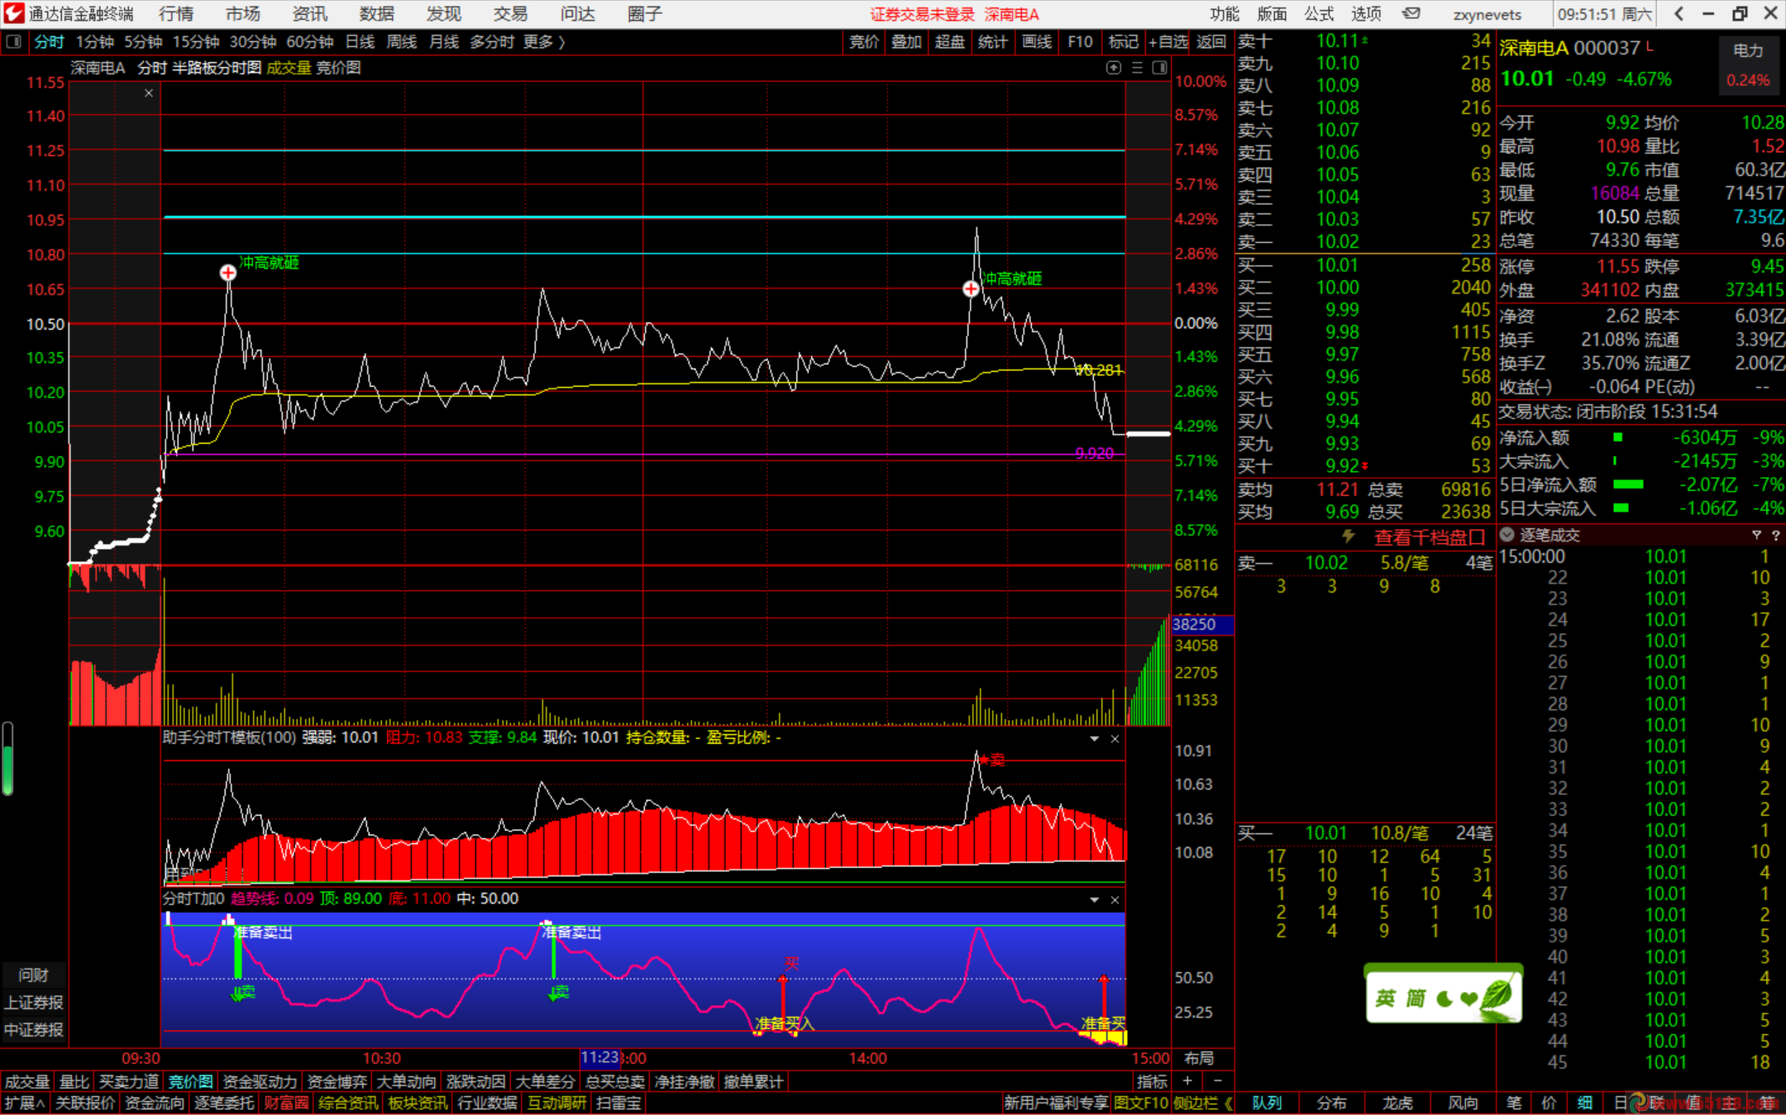
Task: Switch to the 队列 order queue tab
Action: tap(1267, 1103)
